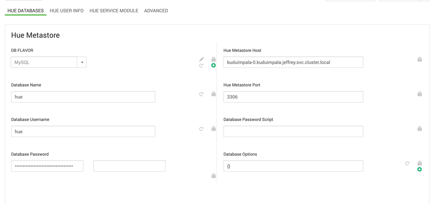Focus the Hue Metastore Host field
This screenshot has height=204, width=434.
click(293, 62)
